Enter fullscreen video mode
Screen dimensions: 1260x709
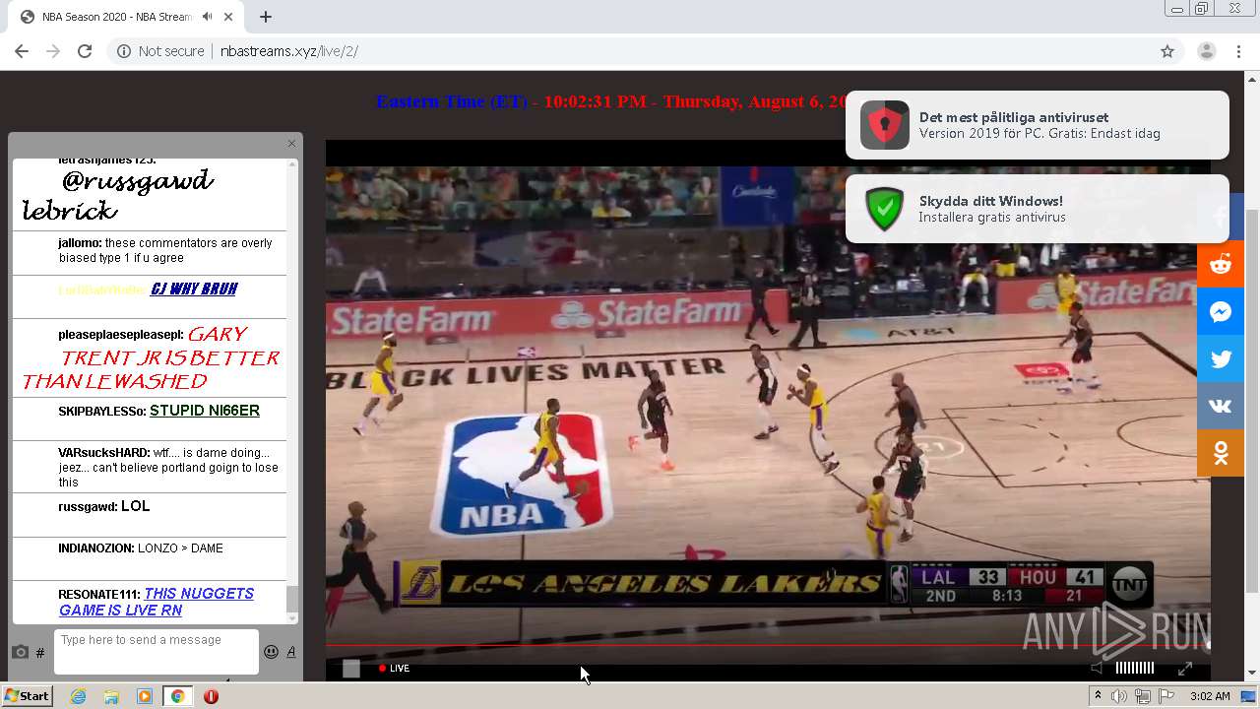tap(1185, 668)
